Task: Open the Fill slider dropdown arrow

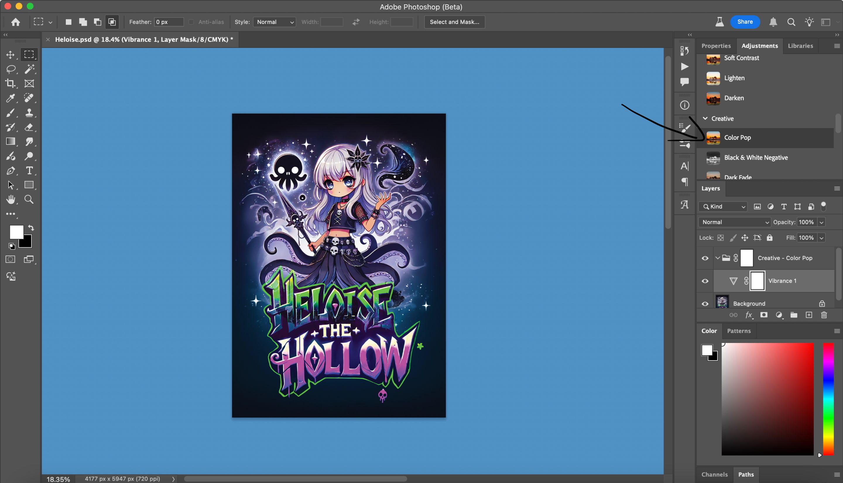Action: click(x=822, y=238)
